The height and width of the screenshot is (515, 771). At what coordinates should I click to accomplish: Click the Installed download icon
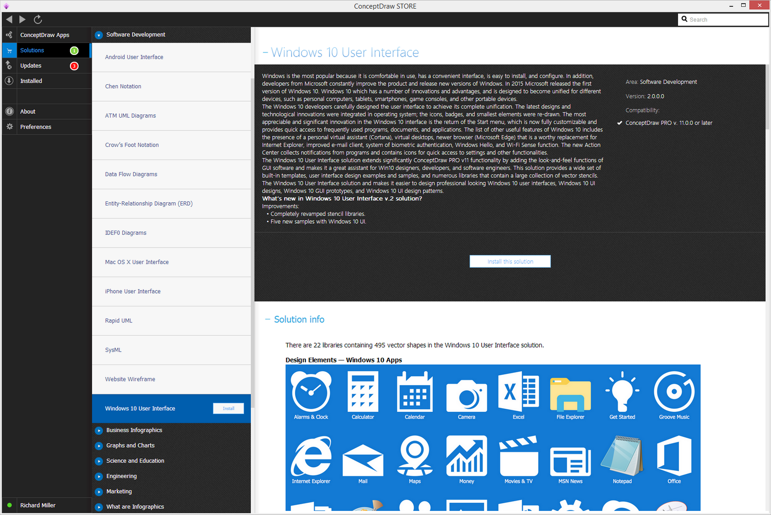click(x=9, y=81)
